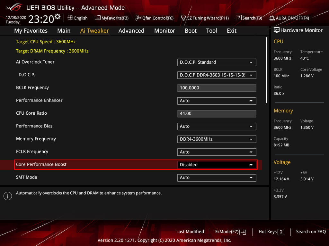The image size is (329, 246).
Task: Launch EZ Tuning Wizard(F11)
Action: tap(205, 18)
